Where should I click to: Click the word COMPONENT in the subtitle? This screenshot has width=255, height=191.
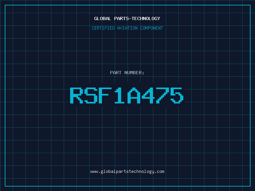pyautogui.click(x=152, y=28)
